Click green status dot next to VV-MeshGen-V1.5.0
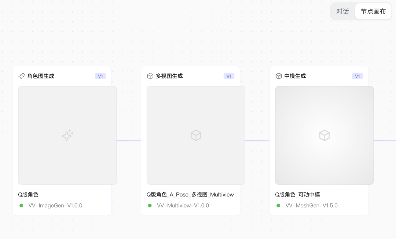 (278, 205)
